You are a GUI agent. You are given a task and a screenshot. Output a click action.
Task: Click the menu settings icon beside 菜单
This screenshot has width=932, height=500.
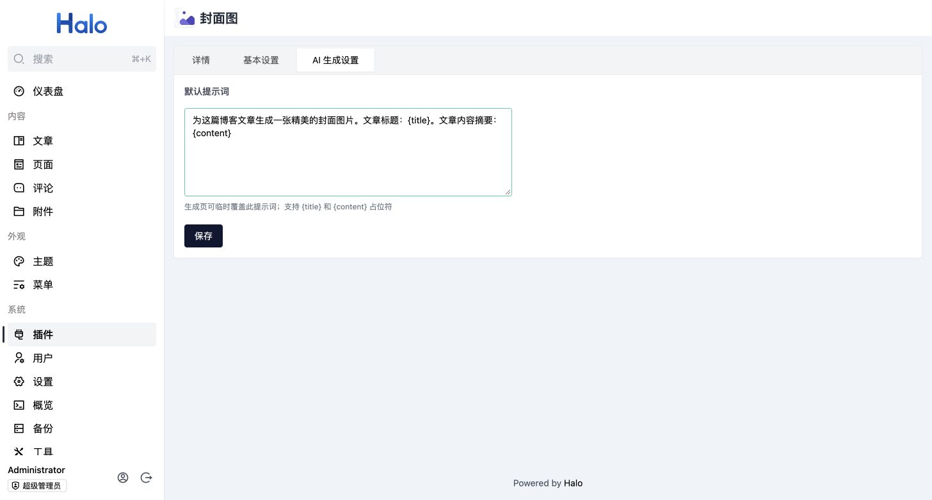click(19, 285)
